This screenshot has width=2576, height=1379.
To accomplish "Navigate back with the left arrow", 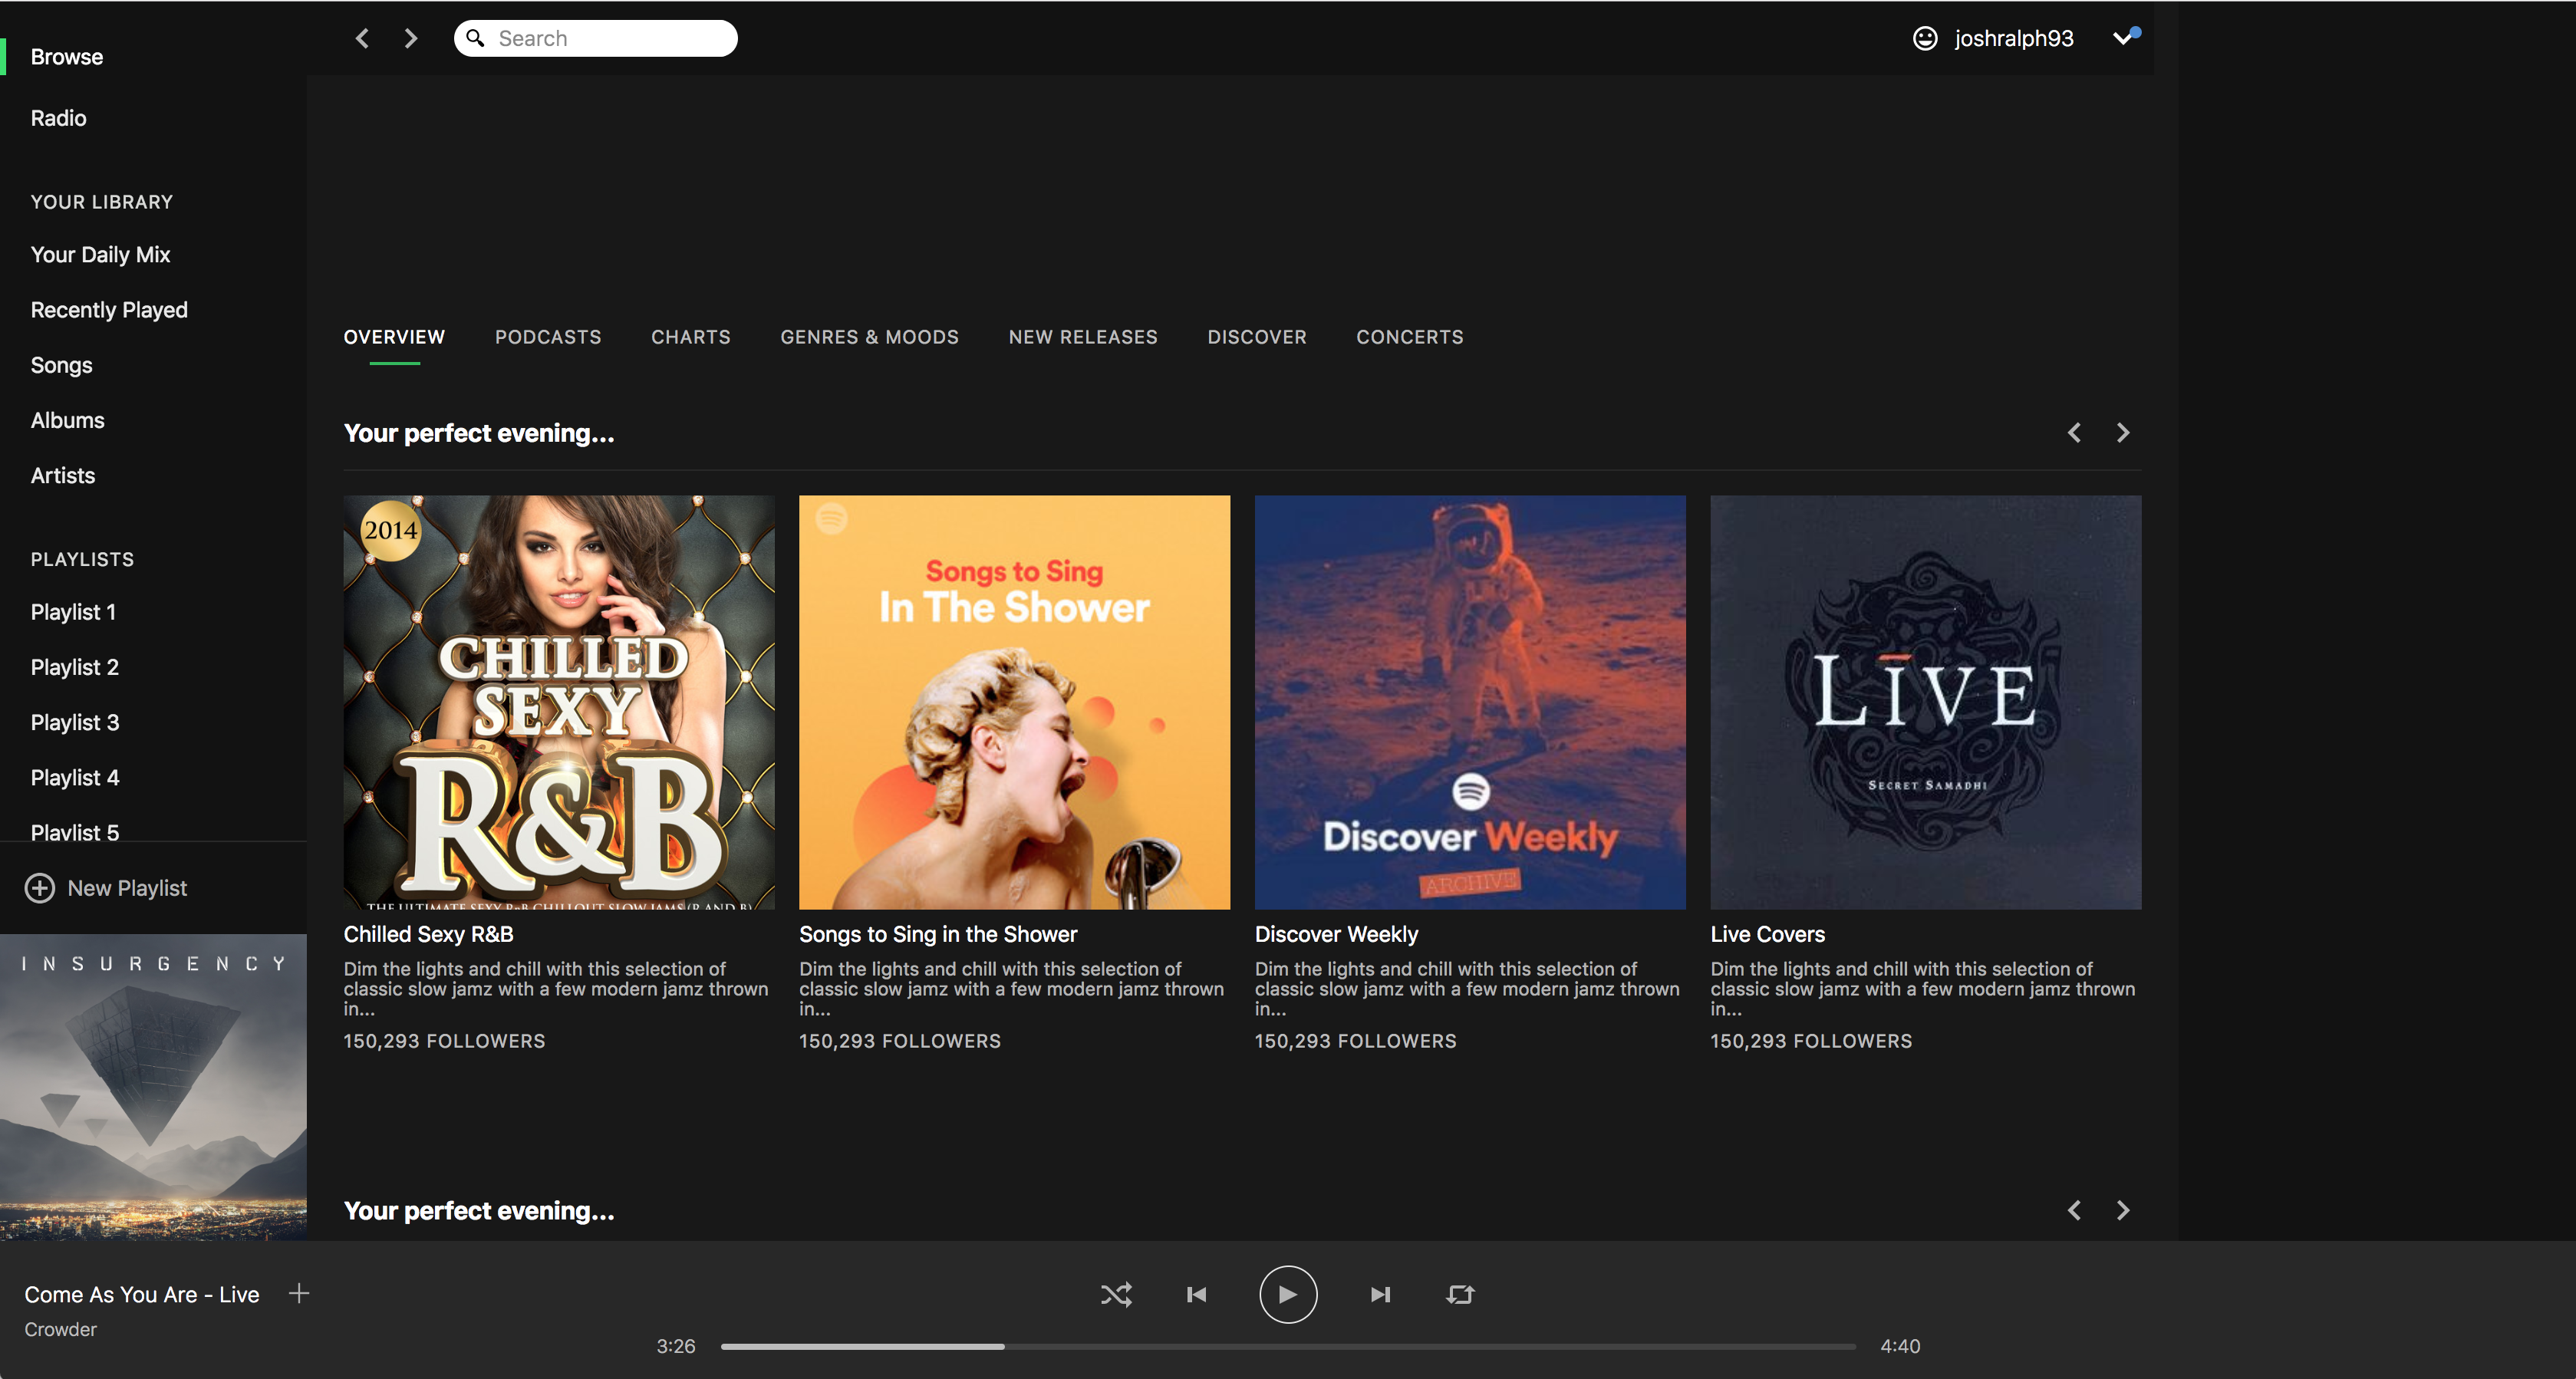I will [x=363, y=38].
